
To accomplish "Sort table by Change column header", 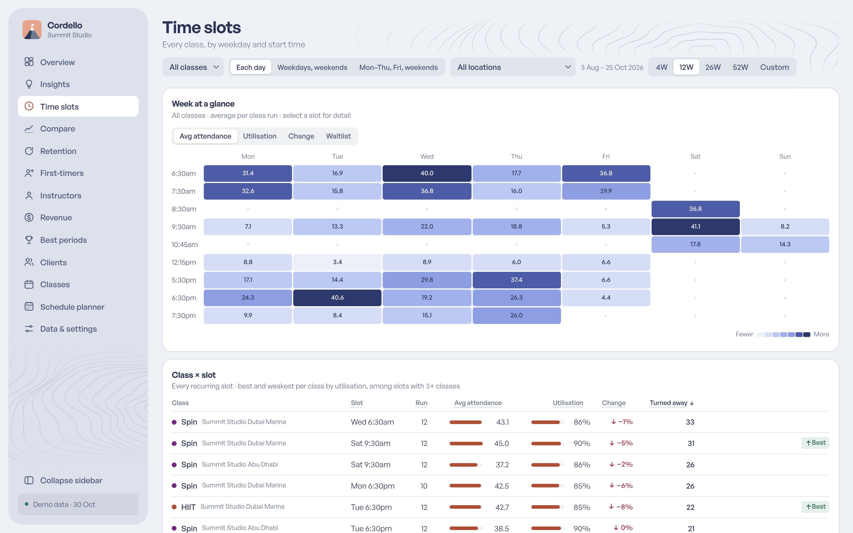I will 613,403.
